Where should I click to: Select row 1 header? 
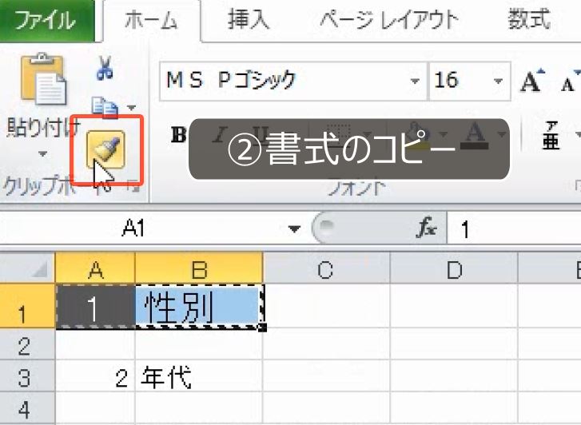[x=27, y=306]
